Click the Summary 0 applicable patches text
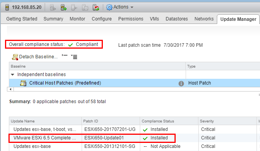Image resolution: width=260 pixels, height=151 pixels. pos(57,102)
